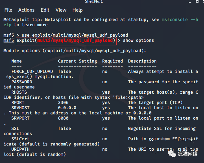Screen dimensions: 204x163
Task: Open the File menu
Action: pyautogui.click(x=8, y=10)
